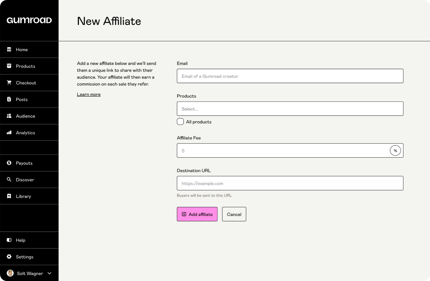Follow the Learn more link
This screenshot has height=281, width=430.
click(x=89, y=94)
